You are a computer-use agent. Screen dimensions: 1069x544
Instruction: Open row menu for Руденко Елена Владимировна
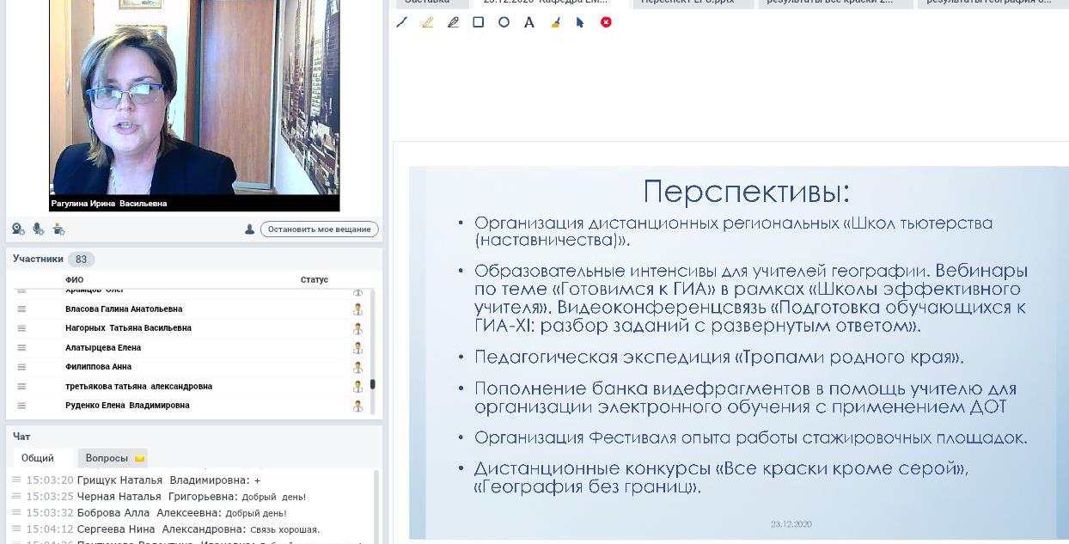click(x=21, y=406)
